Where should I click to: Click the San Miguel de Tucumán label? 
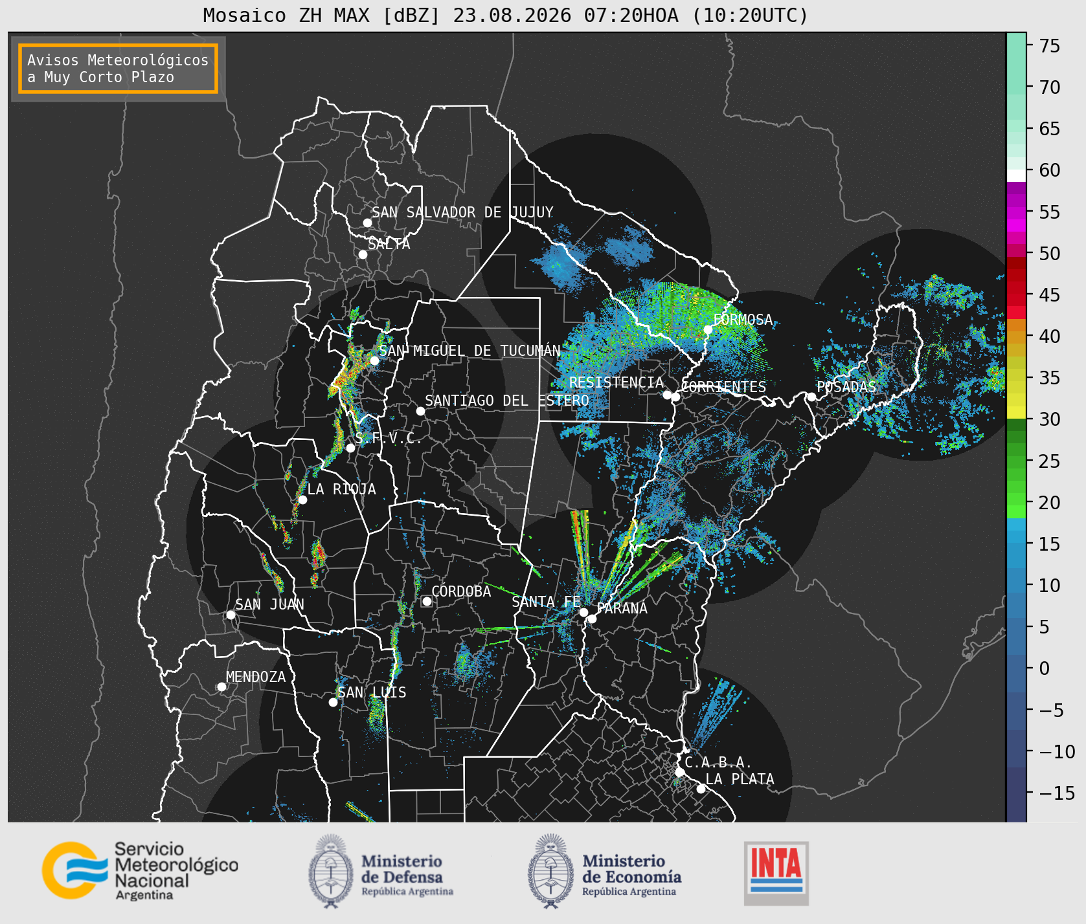pyautogui.click(x=469, y=351)
